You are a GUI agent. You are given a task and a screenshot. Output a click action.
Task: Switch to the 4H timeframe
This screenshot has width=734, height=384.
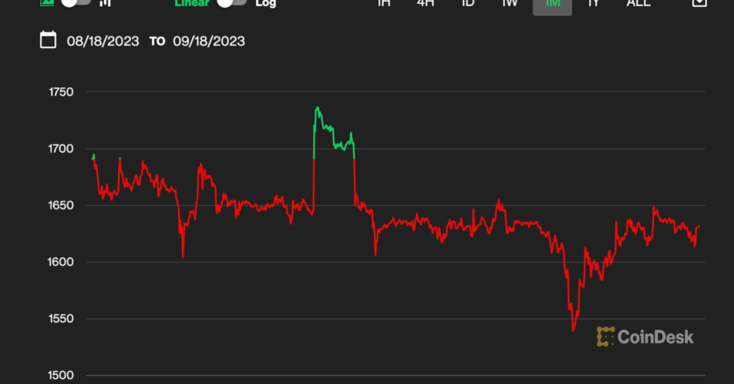[x=426, y=3]
